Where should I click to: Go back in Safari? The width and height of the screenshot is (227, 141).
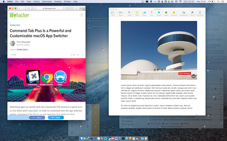pos(20,8)
